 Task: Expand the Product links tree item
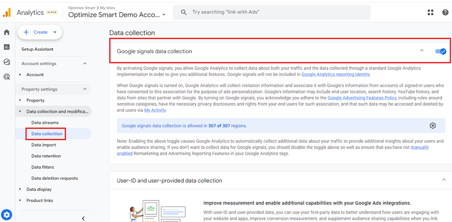[x=20, y=200]
